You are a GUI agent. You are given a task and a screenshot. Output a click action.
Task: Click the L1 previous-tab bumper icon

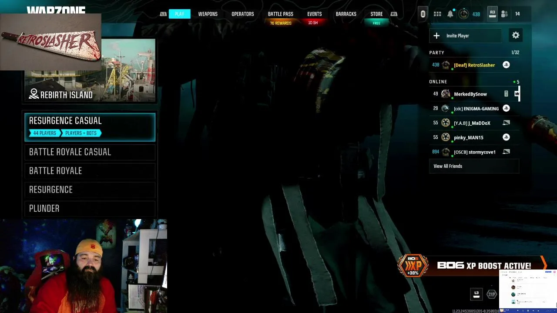tap(163, 14)
